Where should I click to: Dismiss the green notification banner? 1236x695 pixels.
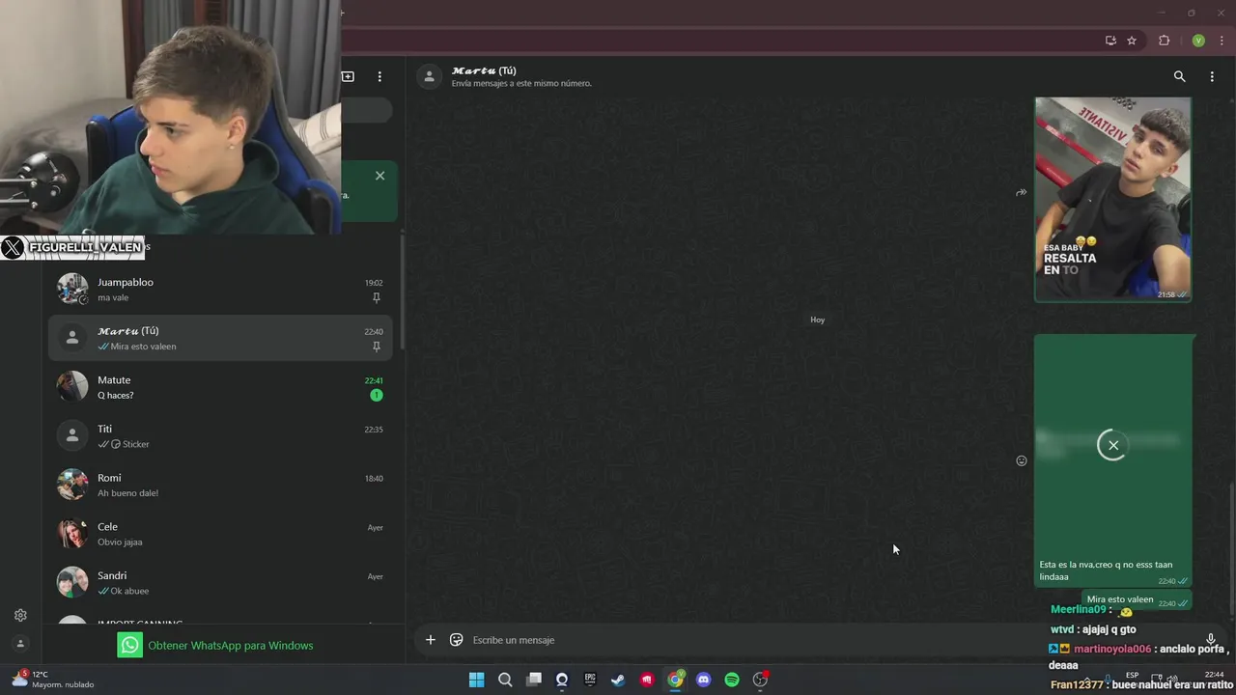pyautogui.click(x=379, y=176)
